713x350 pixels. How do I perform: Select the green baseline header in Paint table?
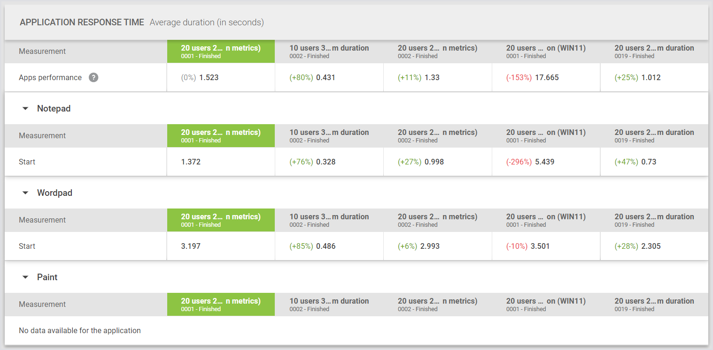tap(221, 305)
